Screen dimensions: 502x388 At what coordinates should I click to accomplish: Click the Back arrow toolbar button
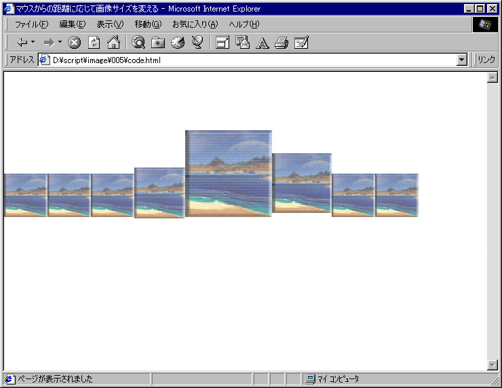tap(22, 42)
